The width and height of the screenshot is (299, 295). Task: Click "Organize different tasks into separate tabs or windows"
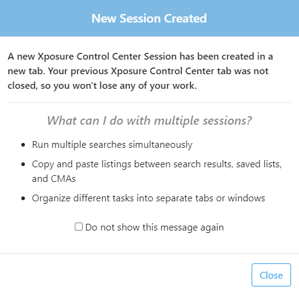[148, 198]
